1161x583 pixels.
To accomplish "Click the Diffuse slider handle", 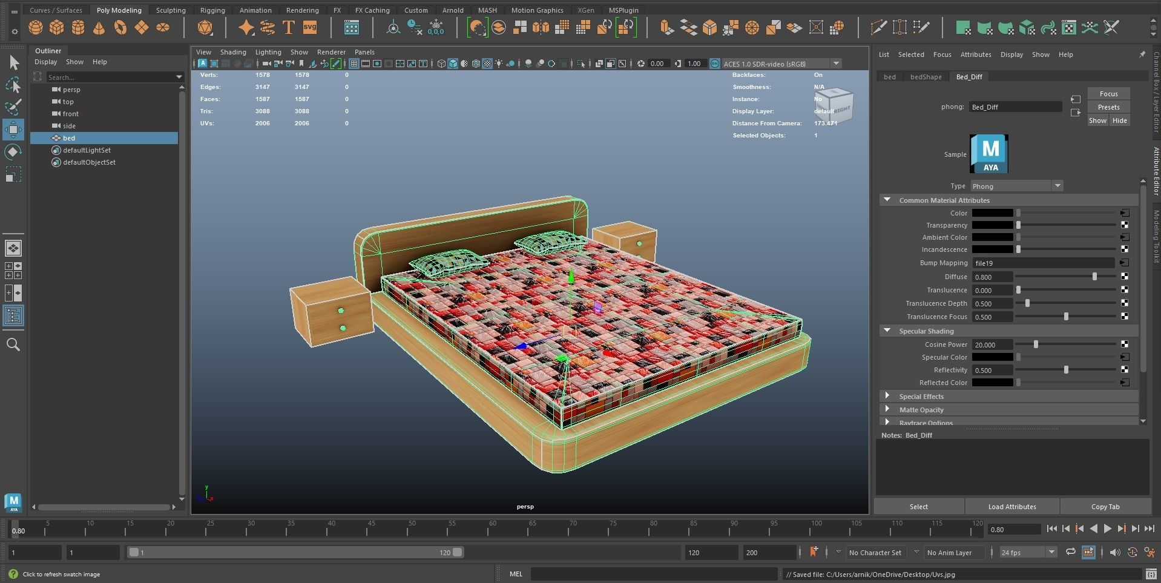I will [1094, 277].
